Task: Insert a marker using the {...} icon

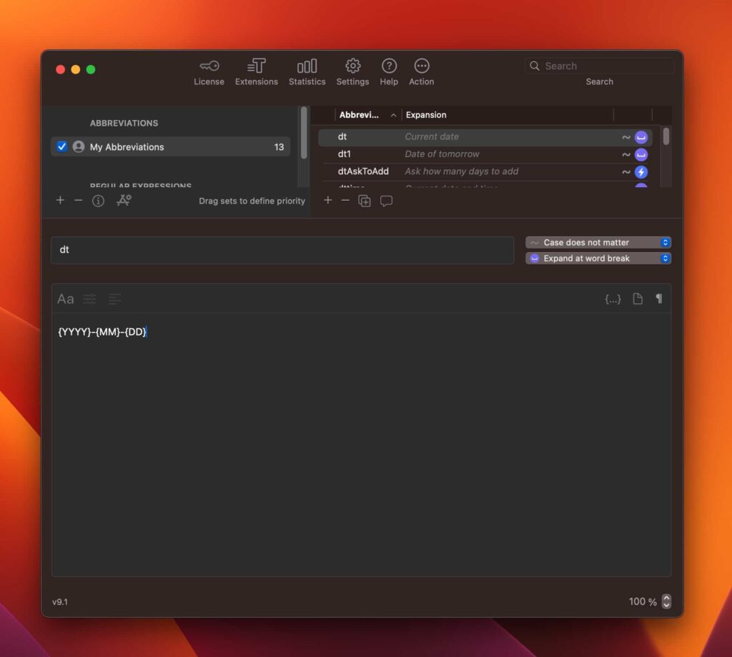Action: tap(613, 299)
